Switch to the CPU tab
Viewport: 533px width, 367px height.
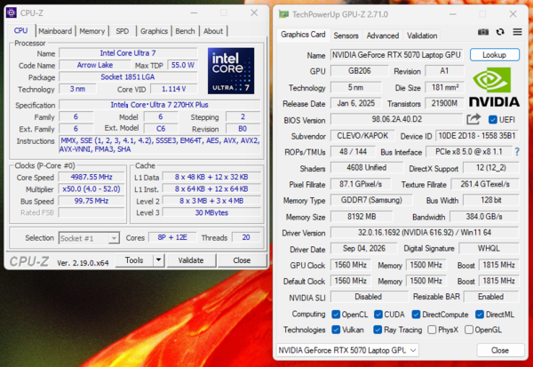pos(20,30)
